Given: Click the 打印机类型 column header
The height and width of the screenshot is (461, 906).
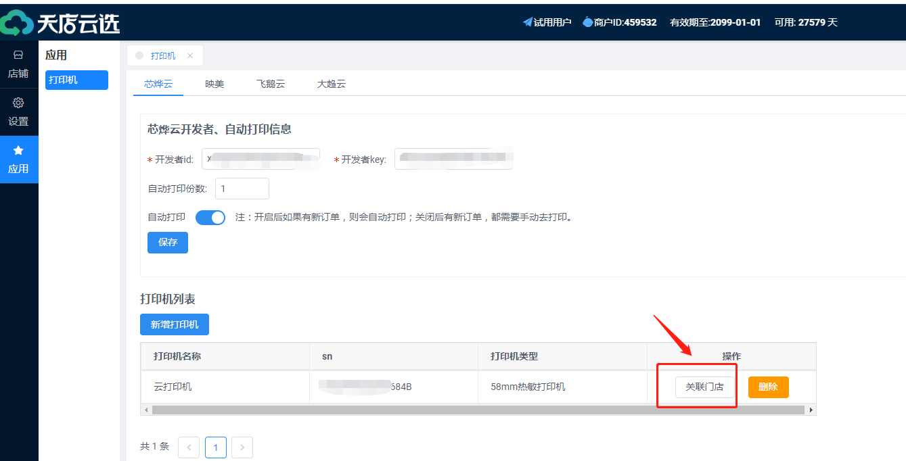Looking at the screenshot, I should pyautogui.click(x=562, y=356).
